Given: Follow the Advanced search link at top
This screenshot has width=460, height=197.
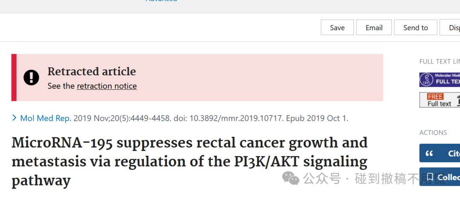Looking at the screenshot, I should [161, 1].
